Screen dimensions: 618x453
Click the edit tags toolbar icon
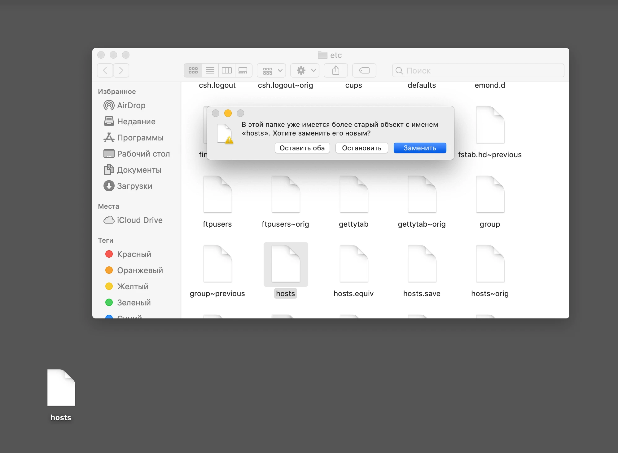coord(364,71)
